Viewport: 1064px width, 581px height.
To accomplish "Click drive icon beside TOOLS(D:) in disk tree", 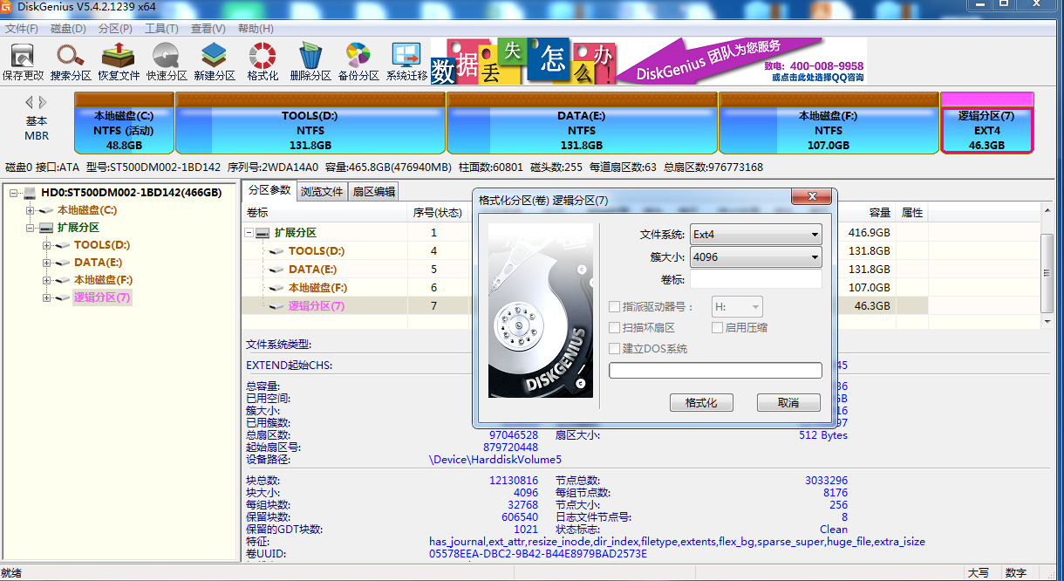I will point(63,245).
